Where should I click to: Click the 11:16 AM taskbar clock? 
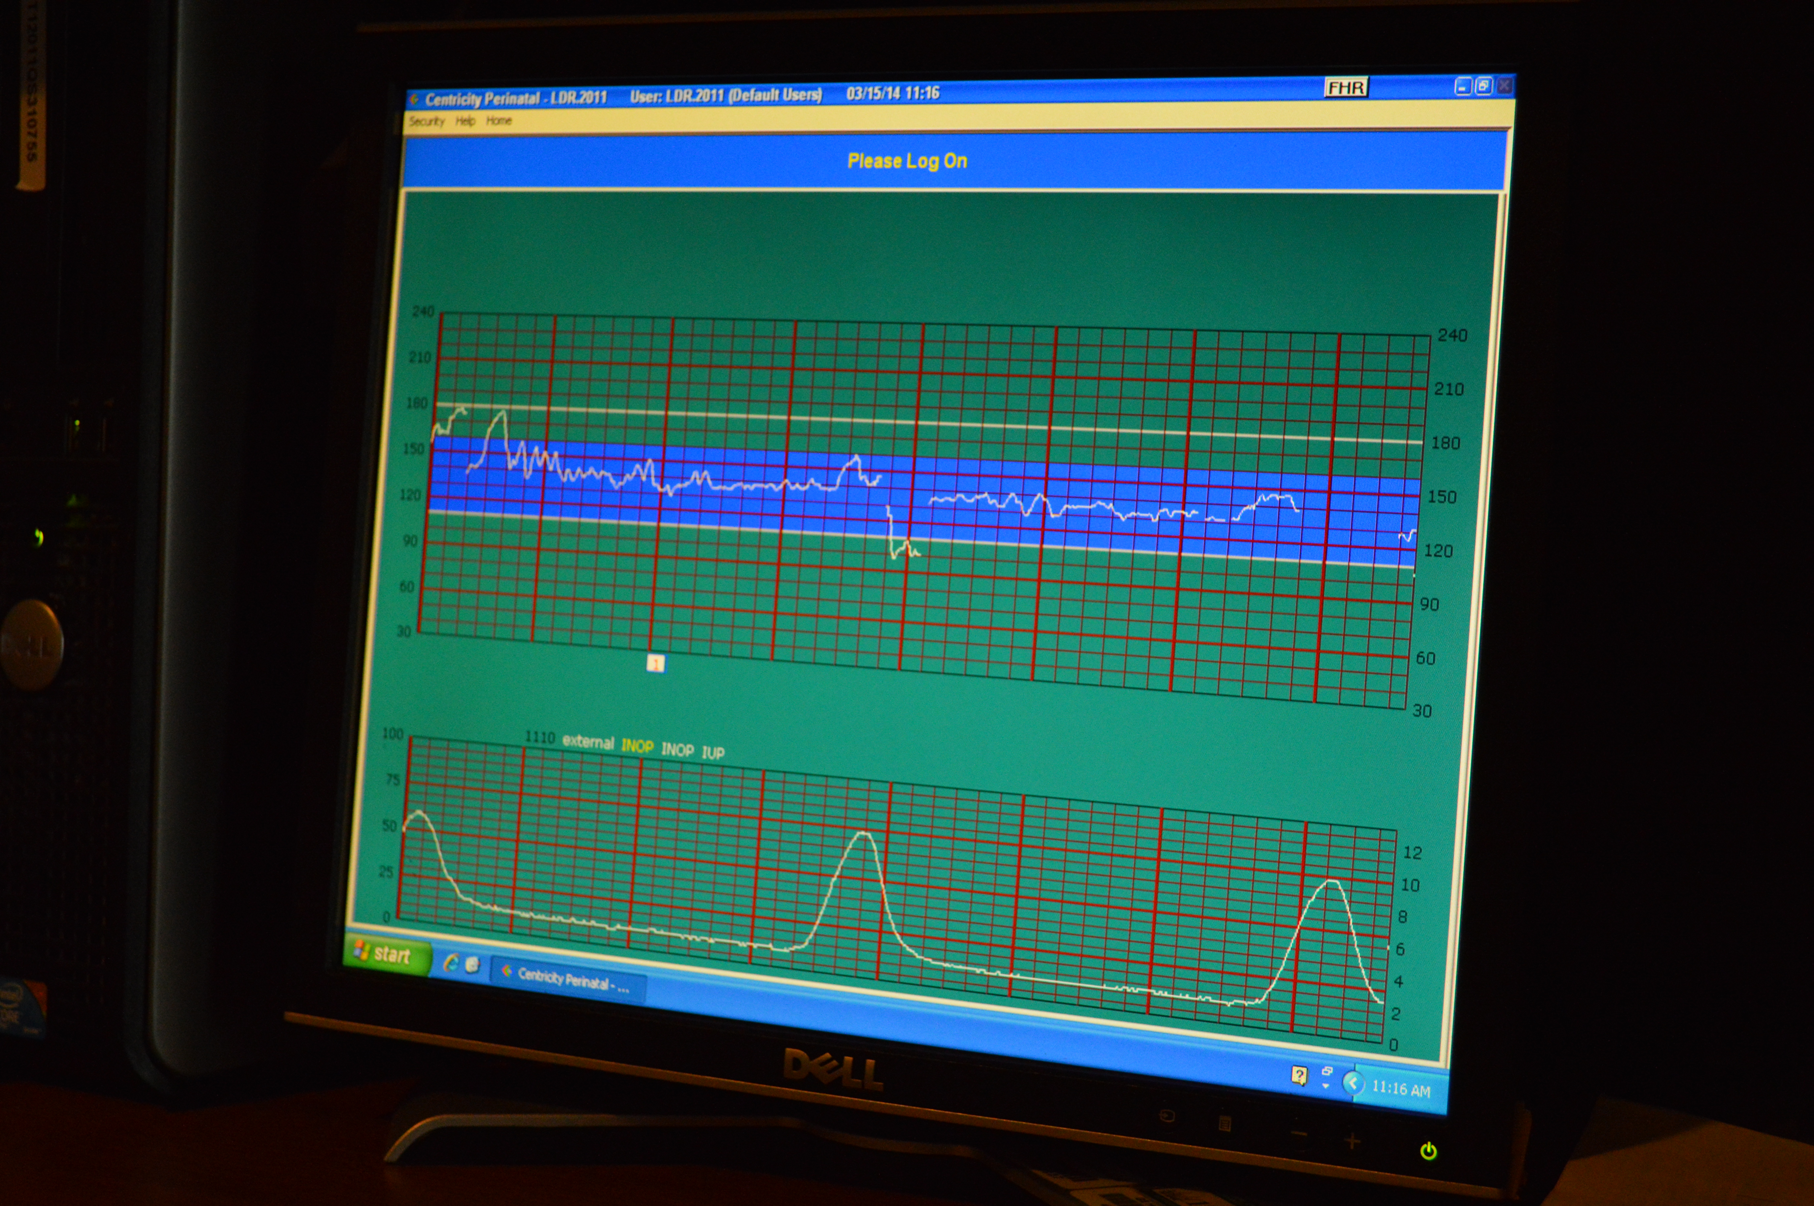[x=1401, y=1089]
